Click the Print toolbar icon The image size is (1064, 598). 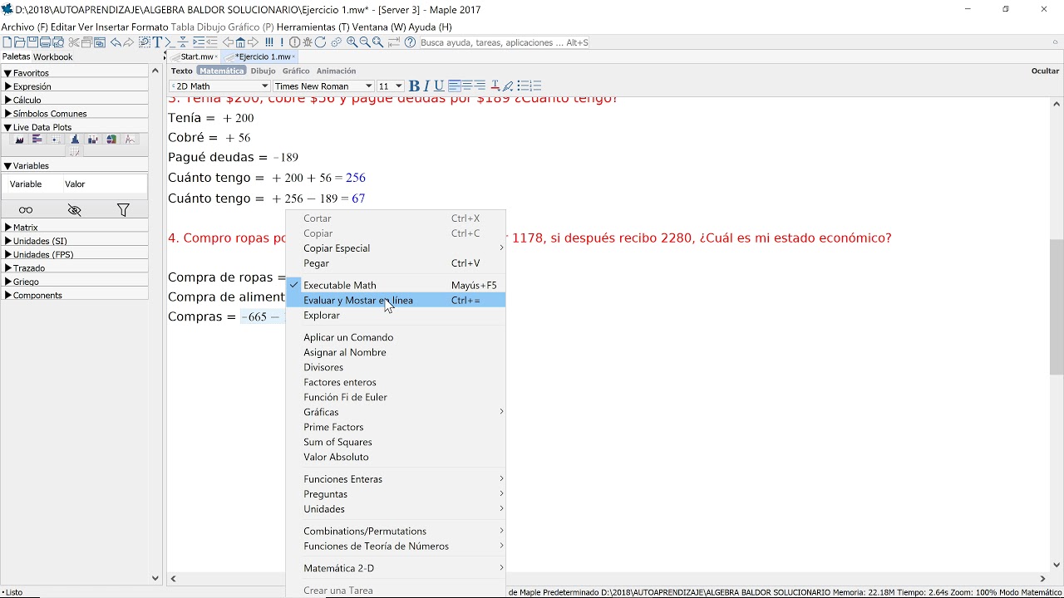click(x=45, y=42)
